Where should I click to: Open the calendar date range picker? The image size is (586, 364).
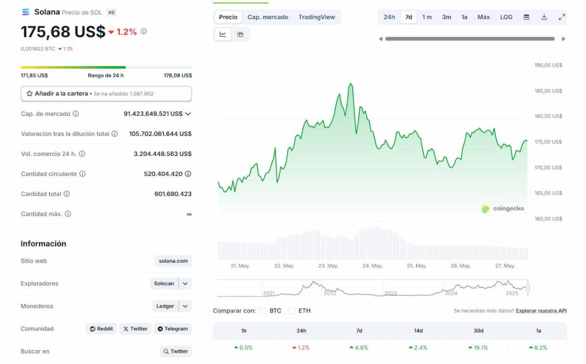pos(526,17)
